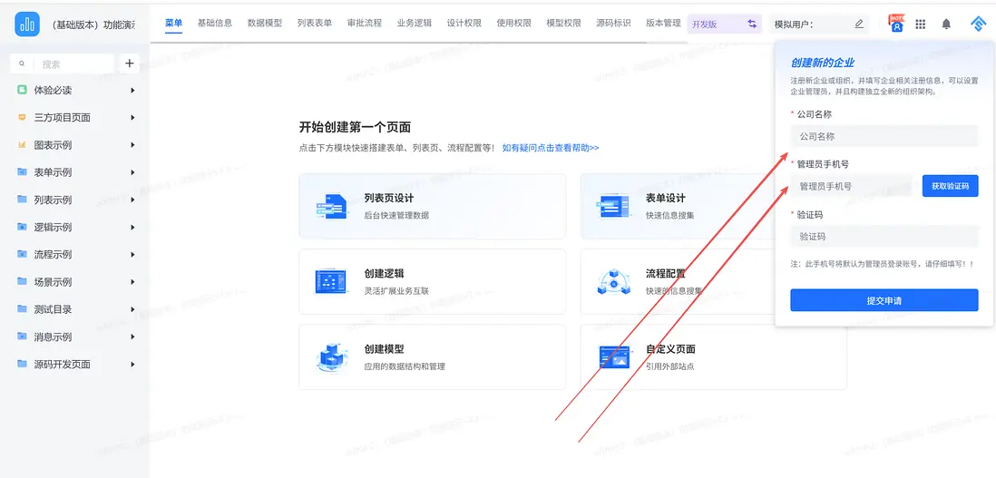Expand the 图表示例 arrow
The height and width of the screenshot is (478, 996).
[x=132, y=145]
